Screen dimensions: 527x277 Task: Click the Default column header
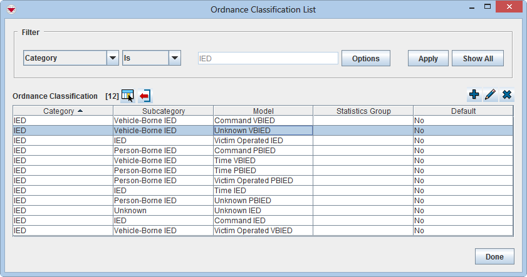tap(463, 111)
